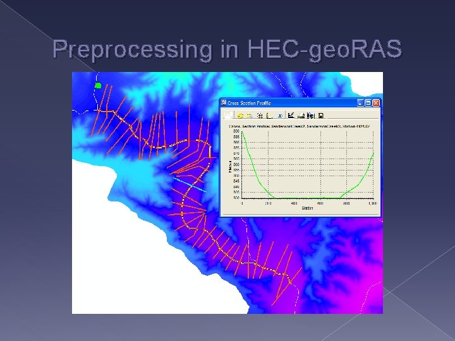Click the Cross Section Profile window title icon
Viewport: 455px width, 341px height.
224,103
